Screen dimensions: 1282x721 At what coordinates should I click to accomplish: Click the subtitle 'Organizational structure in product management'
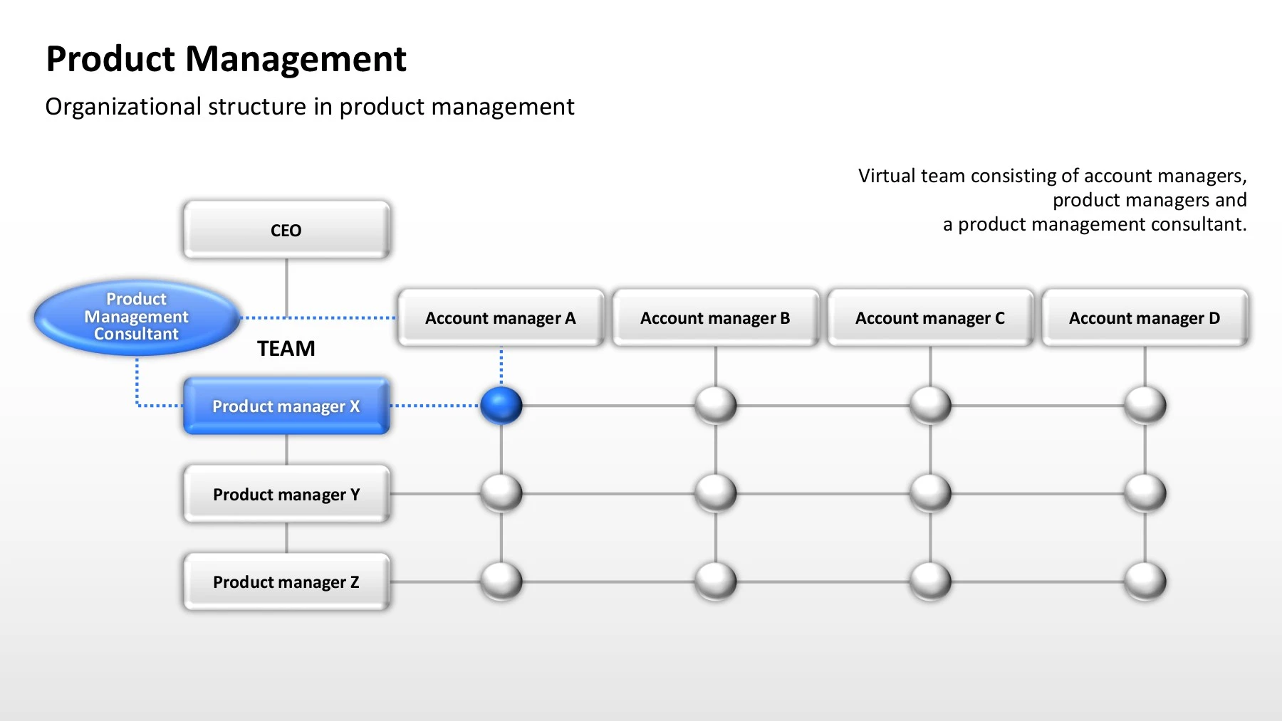[310, 107]
